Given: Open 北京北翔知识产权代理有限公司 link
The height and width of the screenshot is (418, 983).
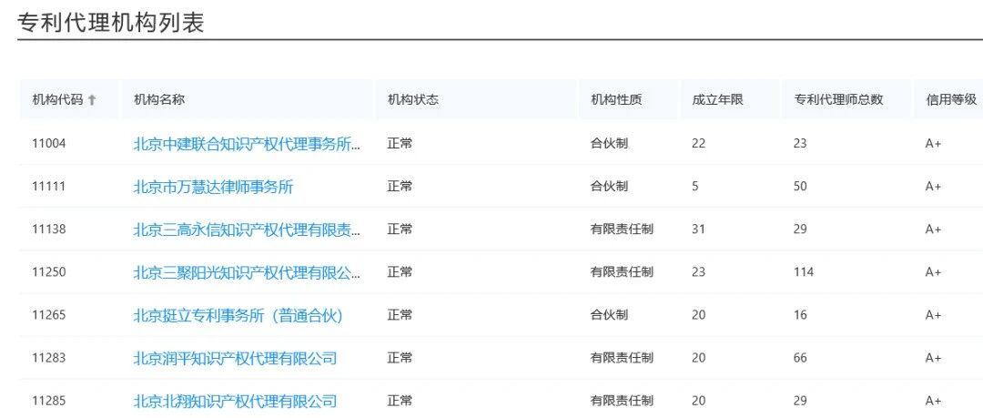Looking at the screenshot, I should click(x=235, y=401).
